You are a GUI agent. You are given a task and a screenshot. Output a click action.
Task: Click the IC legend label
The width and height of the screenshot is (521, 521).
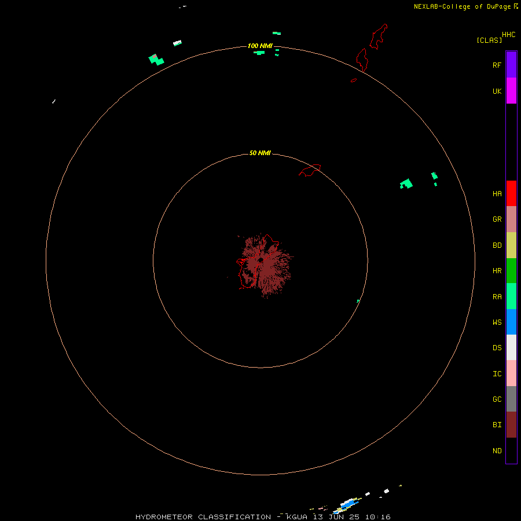497,374
